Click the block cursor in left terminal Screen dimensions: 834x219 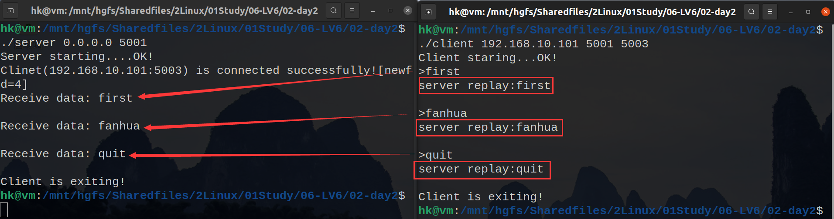[4, 209]
